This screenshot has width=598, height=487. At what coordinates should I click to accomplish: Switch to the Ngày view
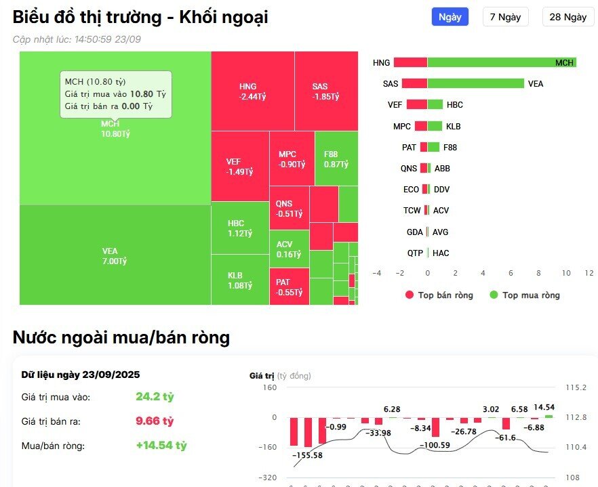pyautogui.click(x=450, y=16)
